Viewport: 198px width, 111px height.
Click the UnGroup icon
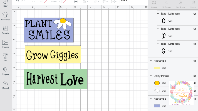click(166, 4)
